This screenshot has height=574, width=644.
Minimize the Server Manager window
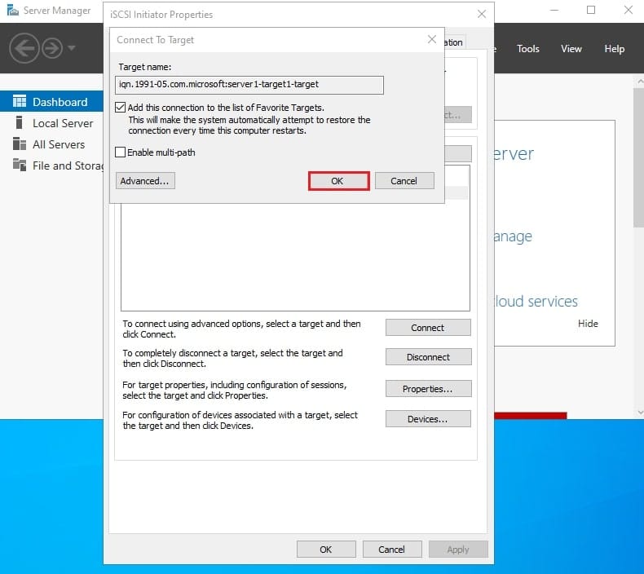coord(554,10)
